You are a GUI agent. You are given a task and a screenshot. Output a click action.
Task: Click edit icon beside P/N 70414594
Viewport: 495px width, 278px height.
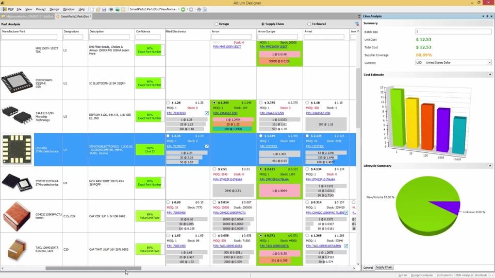pos(206,113)
